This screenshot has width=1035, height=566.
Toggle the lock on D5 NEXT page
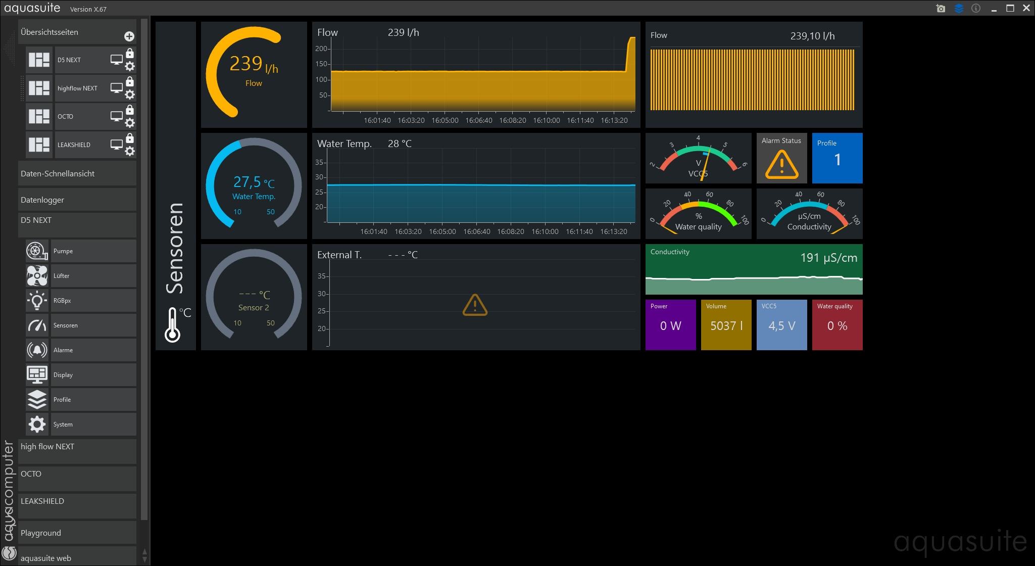[130, 53]
